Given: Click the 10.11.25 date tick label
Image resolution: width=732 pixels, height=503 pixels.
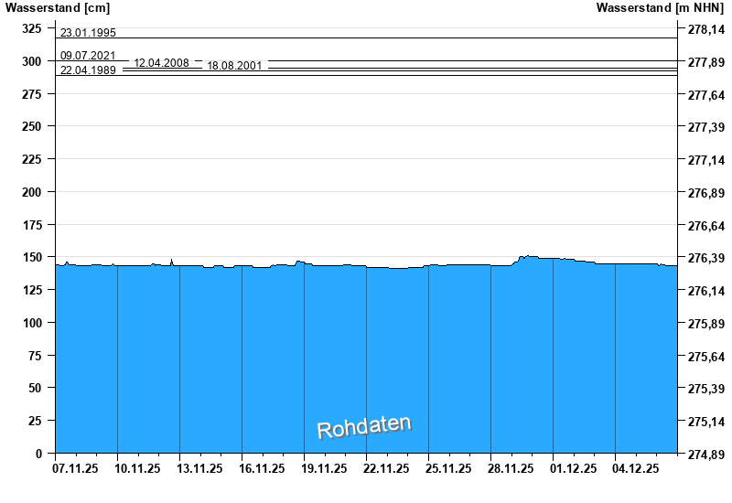Looking at the screenshot, I should coord(137,468).
